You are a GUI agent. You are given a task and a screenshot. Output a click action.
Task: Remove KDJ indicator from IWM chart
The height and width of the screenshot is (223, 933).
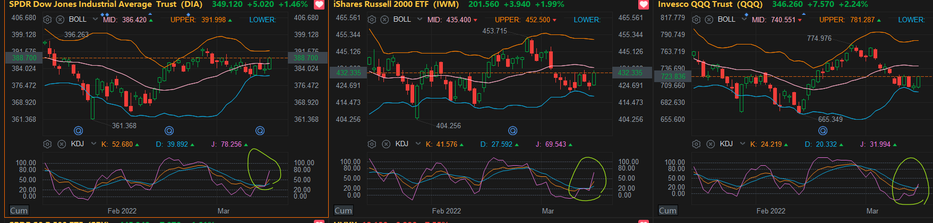(x=386, y=144)
